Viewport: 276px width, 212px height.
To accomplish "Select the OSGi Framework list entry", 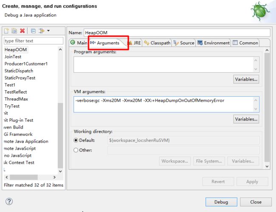I will (x=18, y=135).
